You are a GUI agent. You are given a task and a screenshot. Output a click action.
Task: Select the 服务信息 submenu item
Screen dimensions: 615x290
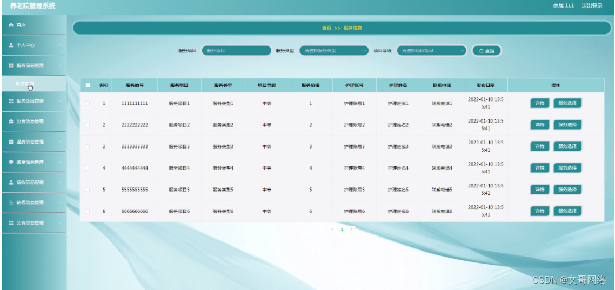34,84
